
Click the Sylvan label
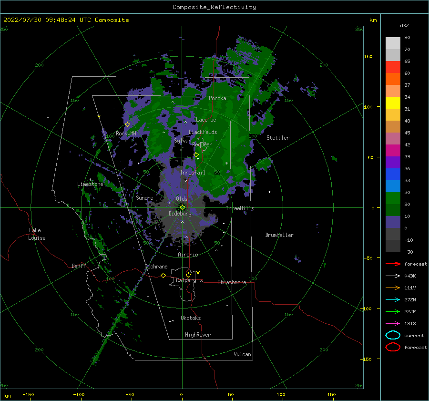[x=183, y=141]
